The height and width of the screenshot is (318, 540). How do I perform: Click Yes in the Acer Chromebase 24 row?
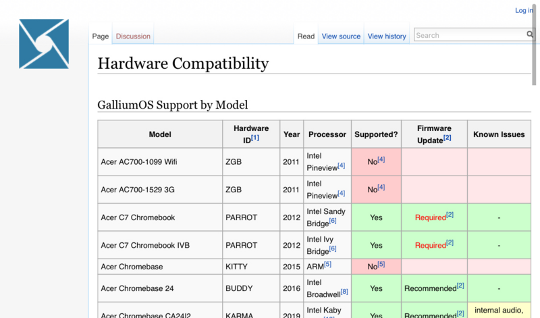coord(376,288)
